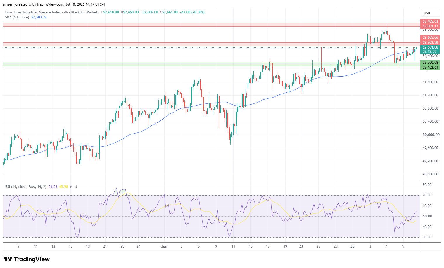Screen dimensions: 444x268
Task: Click the 27 date label on the time axis
Action: (138, 246)
